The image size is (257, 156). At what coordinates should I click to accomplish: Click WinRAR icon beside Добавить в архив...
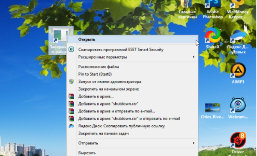(x=71, y=96)
